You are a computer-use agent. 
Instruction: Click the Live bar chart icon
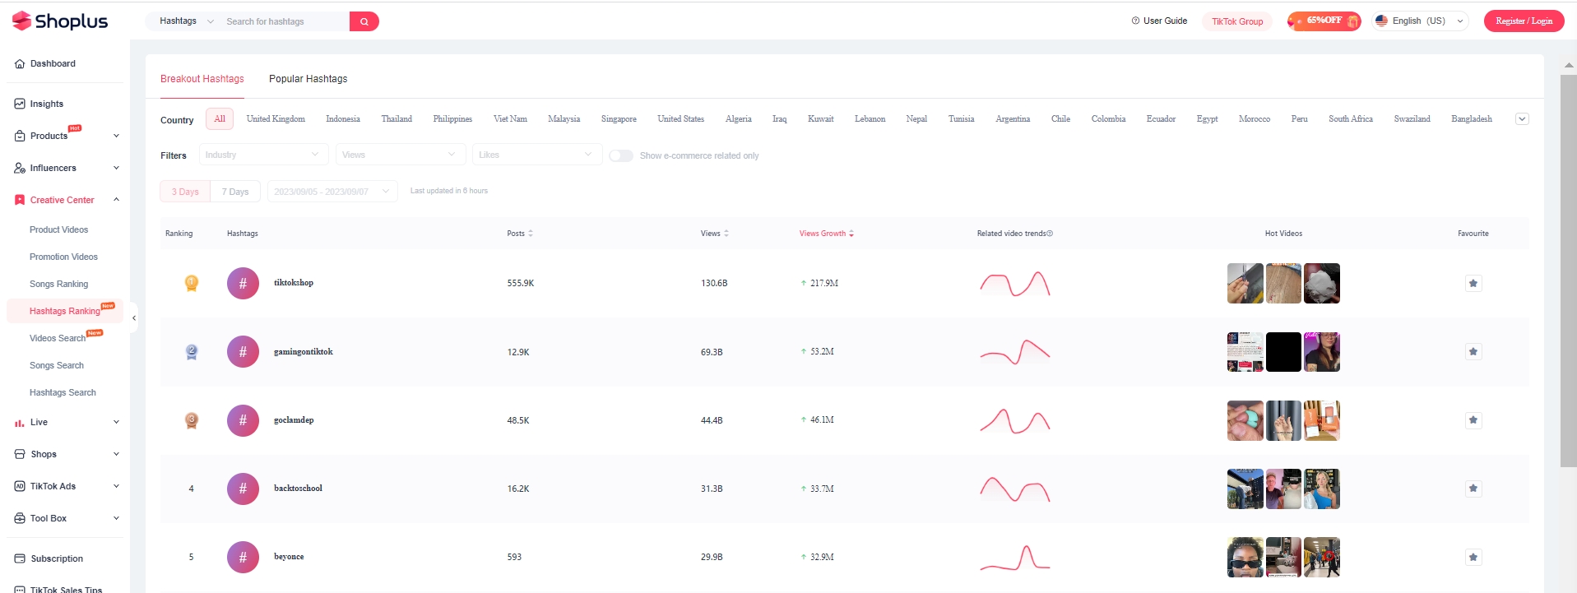click(20, 422)
